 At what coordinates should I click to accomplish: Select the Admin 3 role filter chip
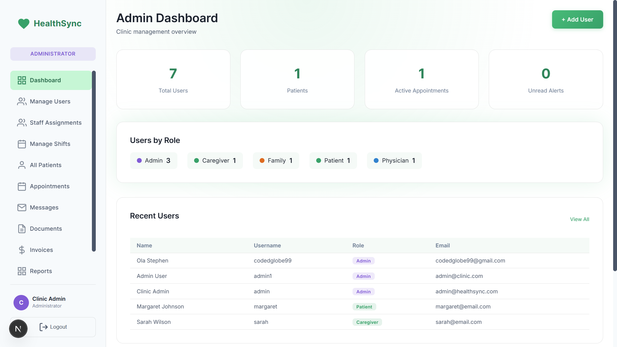154,160
